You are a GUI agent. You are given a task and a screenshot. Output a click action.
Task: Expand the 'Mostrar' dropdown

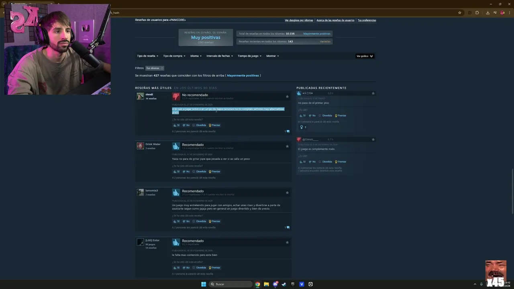coord(273,56)
